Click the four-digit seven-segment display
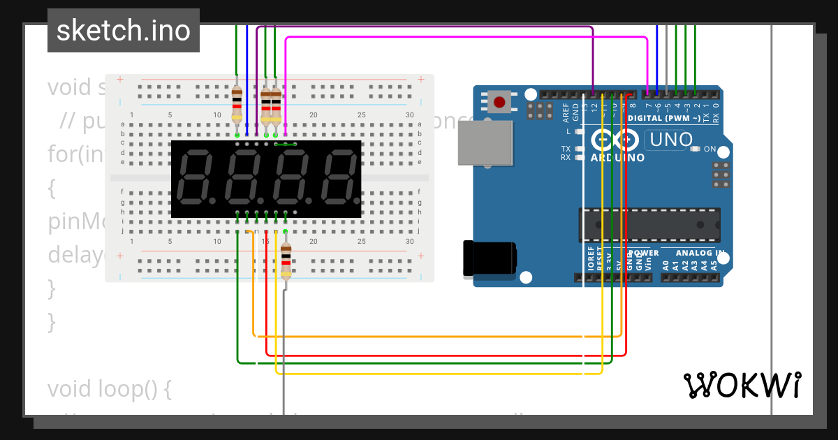 [266, 179]
